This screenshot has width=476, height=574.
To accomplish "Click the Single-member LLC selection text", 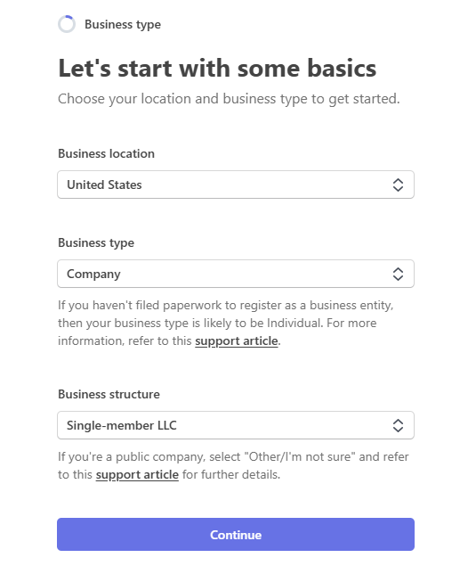I will tap(122, 425).
